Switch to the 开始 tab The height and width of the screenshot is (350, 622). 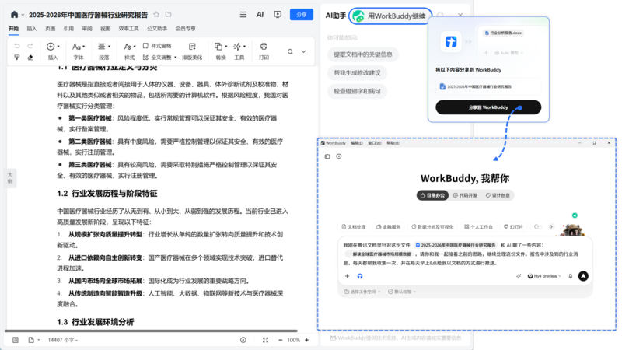13,29
